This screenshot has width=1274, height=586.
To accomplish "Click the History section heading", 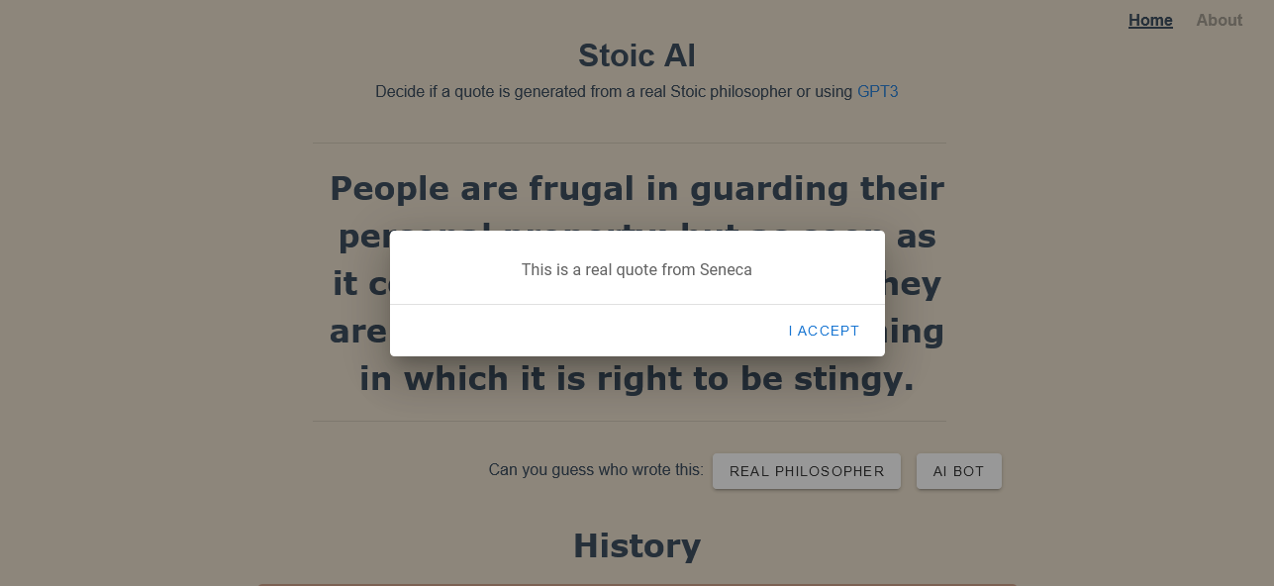I will click(x=637, y=545).
